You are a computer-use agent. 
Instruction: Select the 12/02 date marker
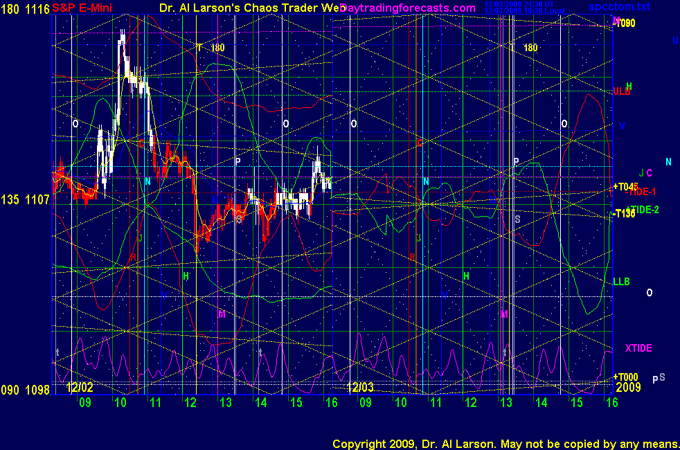[x=79, y=389]
